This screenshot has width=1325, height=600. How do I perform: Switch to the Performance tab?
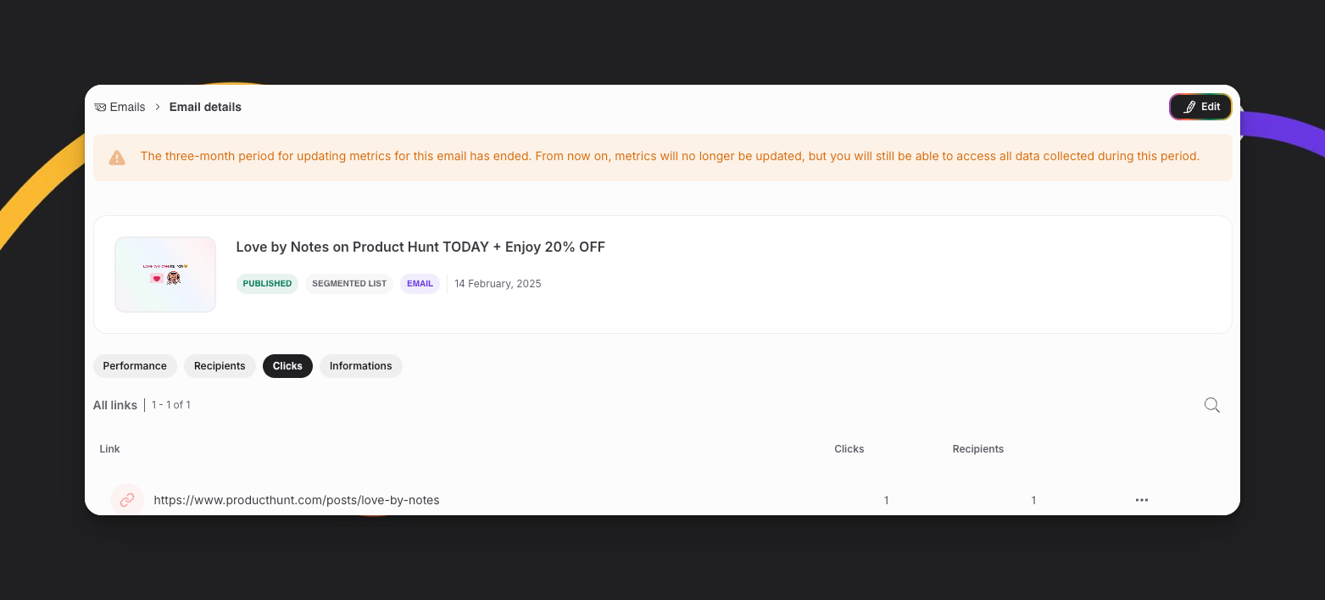(135, 366)
